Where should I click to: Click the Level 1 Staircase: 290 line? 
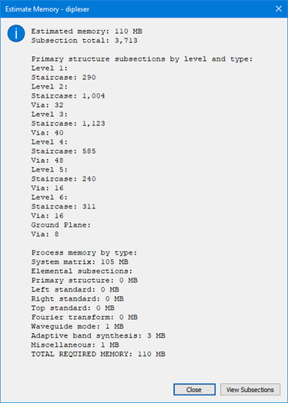(x=64, y=78)
